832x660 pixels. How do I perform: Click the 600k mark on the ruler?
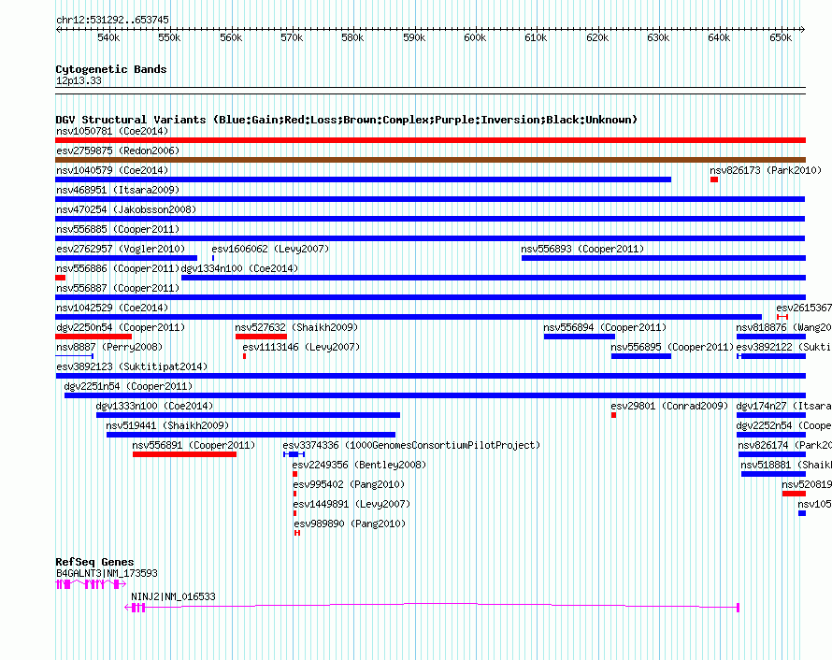[x=475, y=37]
